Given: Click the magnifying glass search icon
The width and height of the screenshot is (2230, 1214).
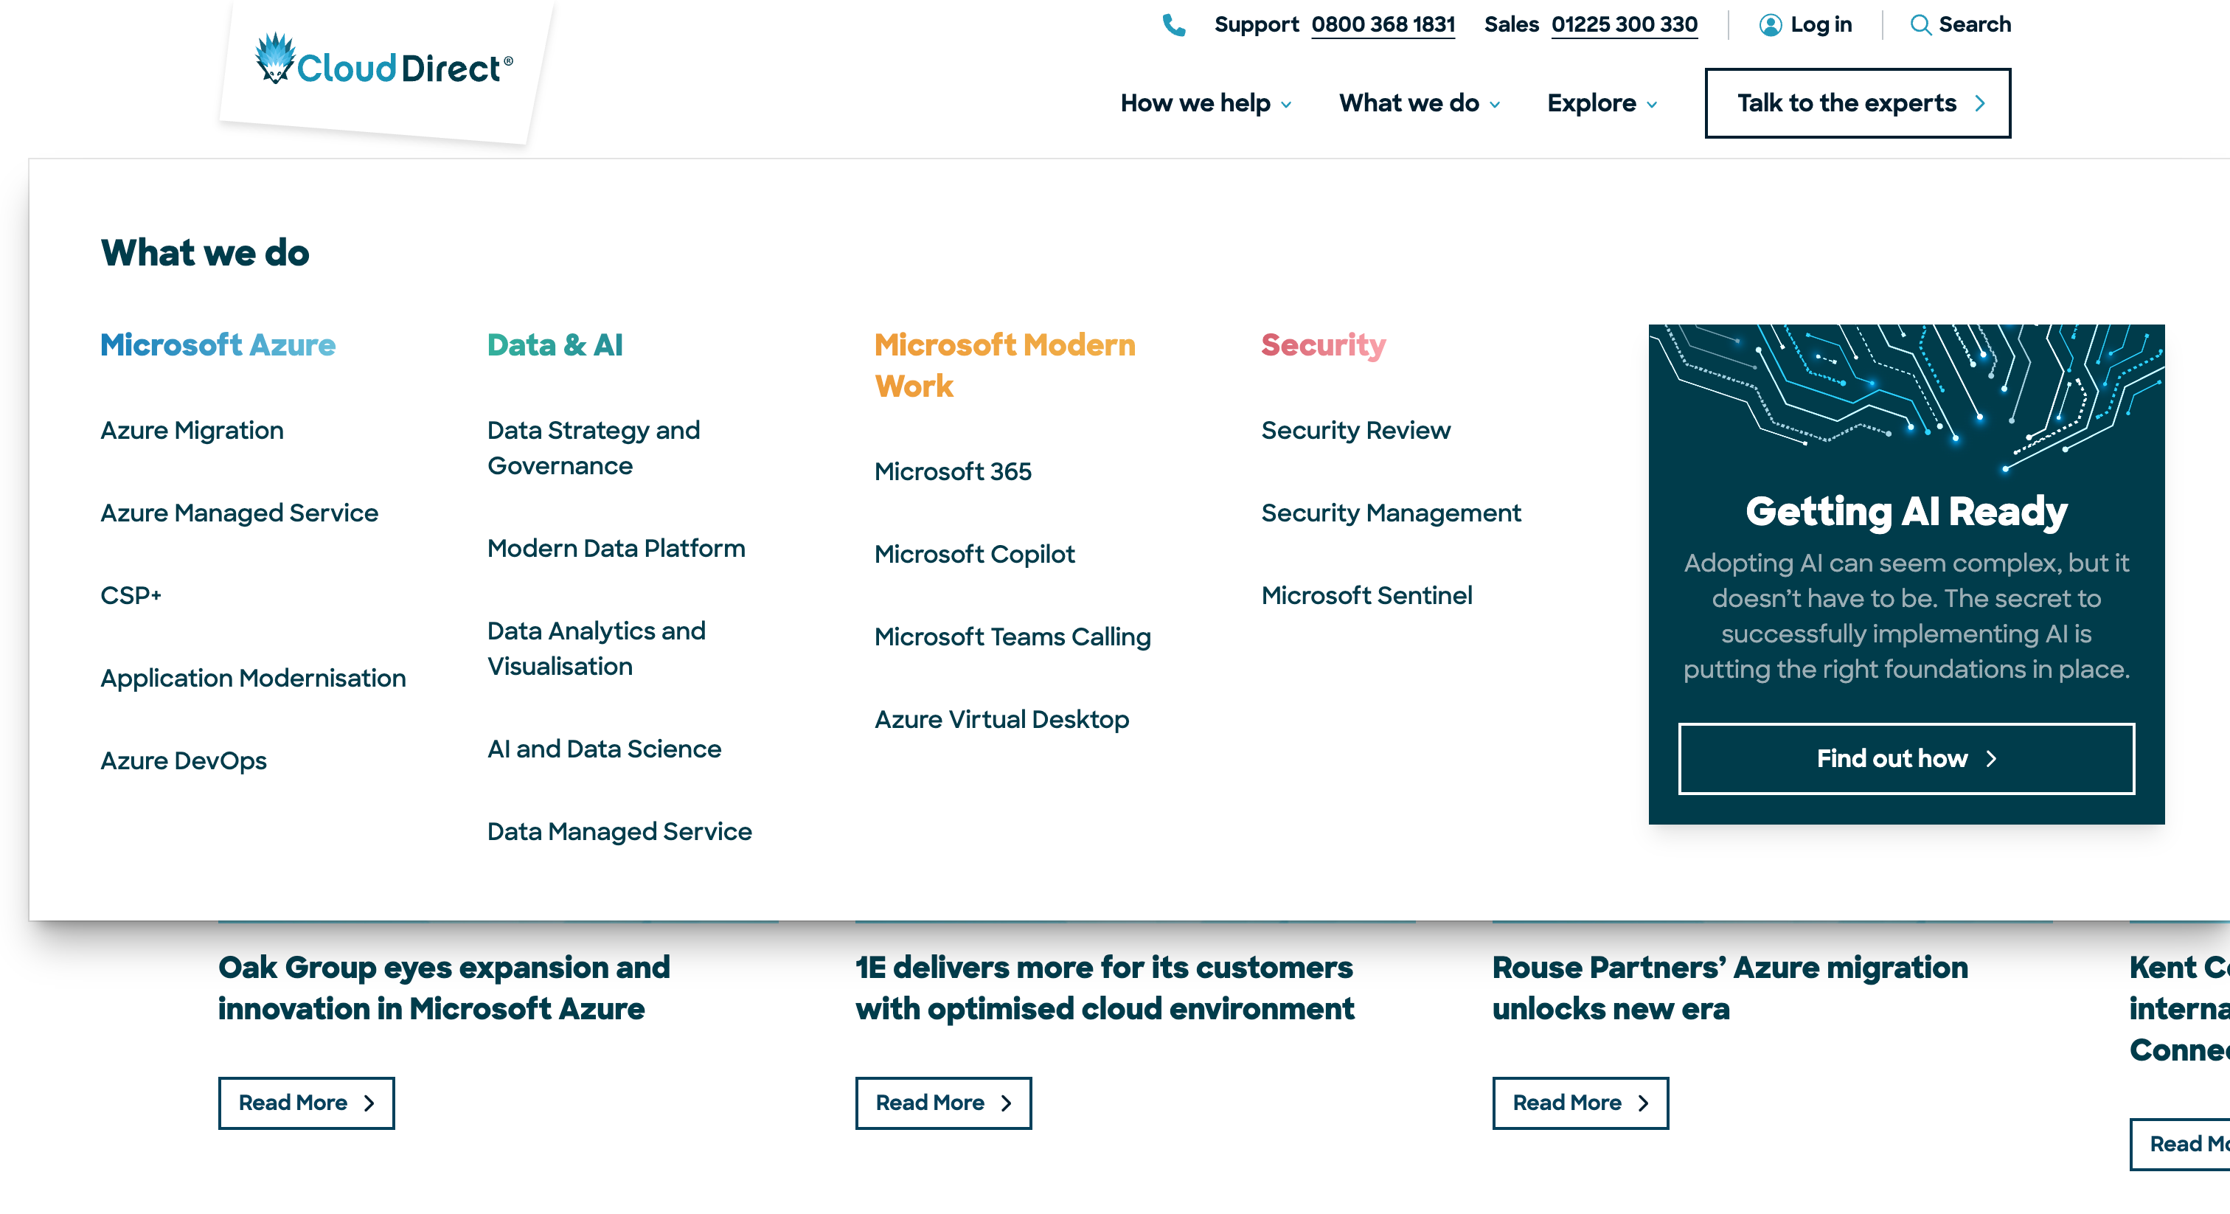Looking at the screenshot, I should point(1920,25).
